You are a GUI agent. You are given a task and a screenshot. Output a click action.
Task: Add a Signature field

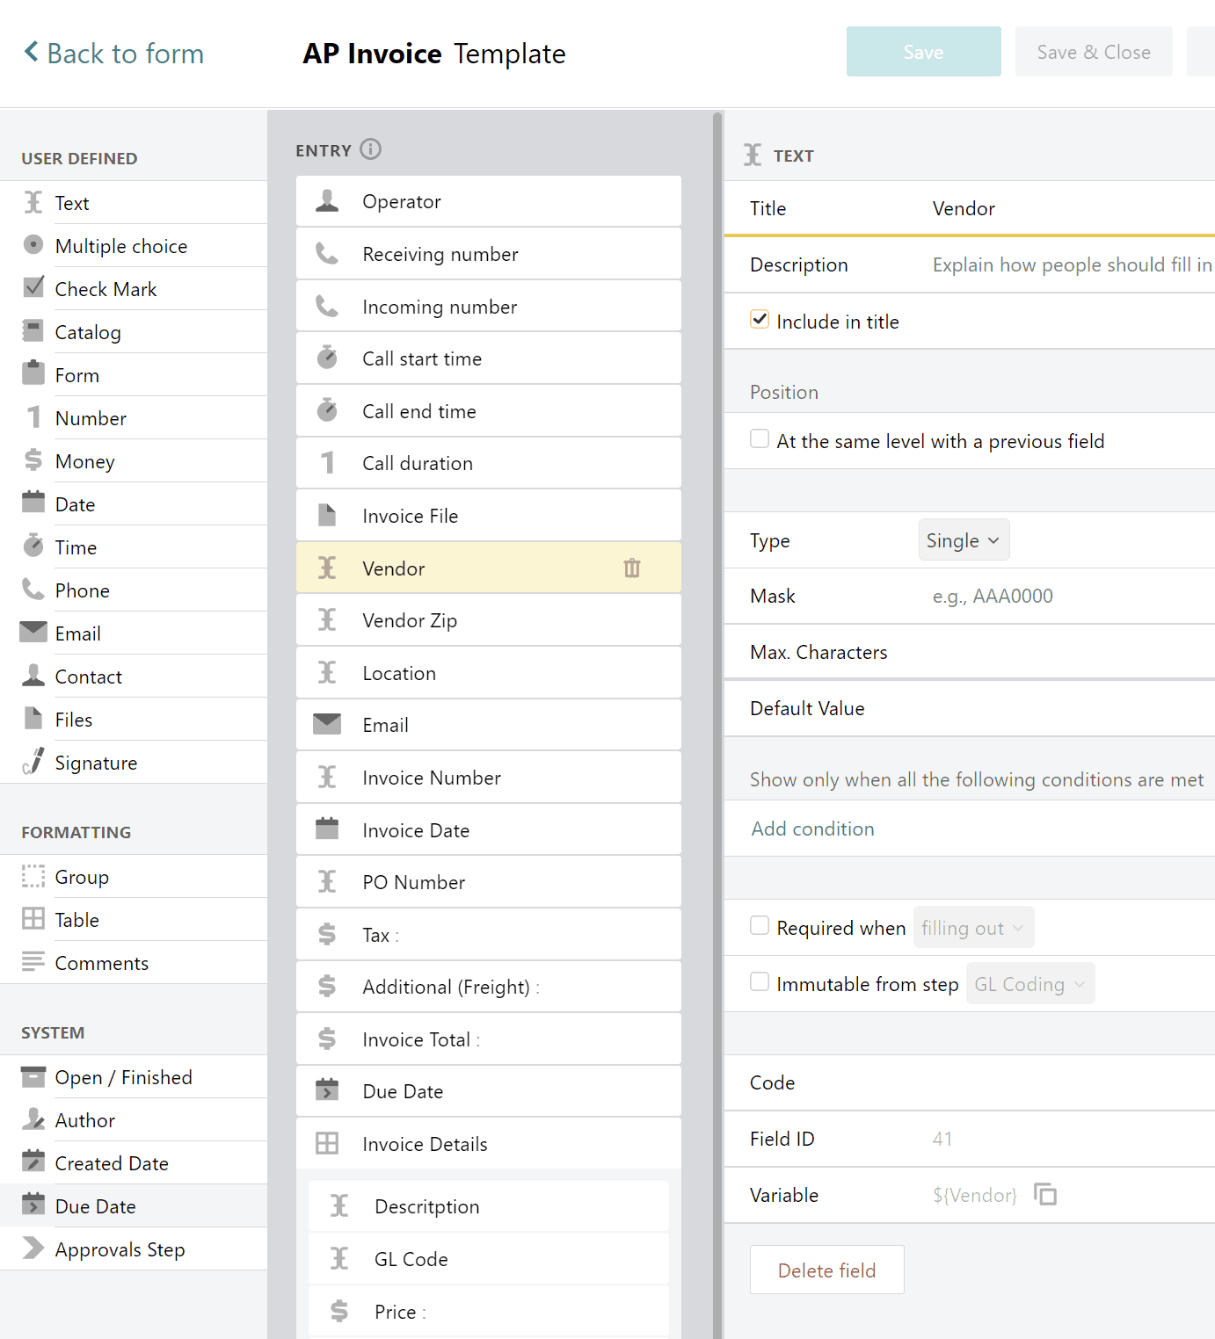coord(96,762)
